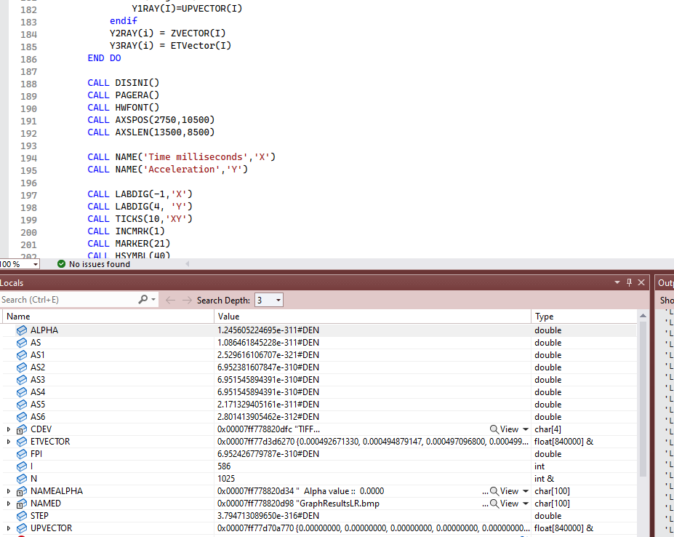Image resolution: width=674 pixels, height=537 pixels.
Task: Click the NAMEALPHA array icon
Action: [22, 491]
